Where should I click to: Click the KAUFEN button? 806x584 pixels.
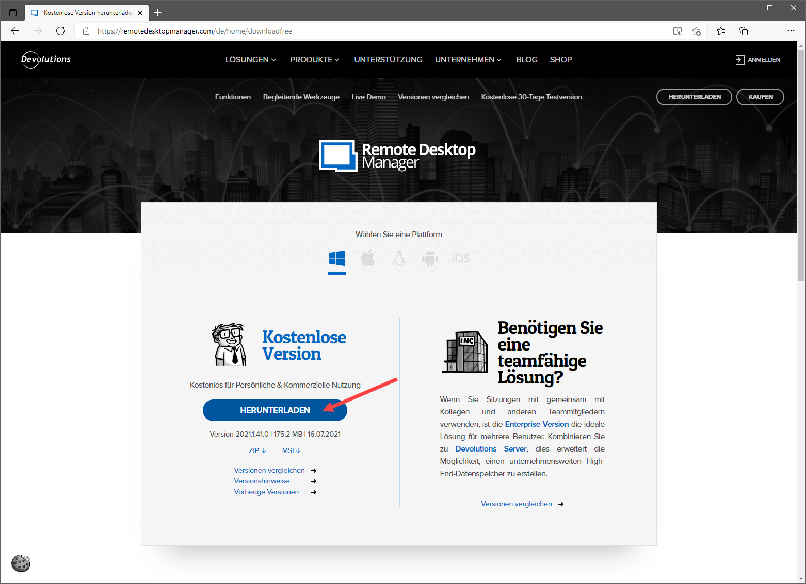click(760, 97)
